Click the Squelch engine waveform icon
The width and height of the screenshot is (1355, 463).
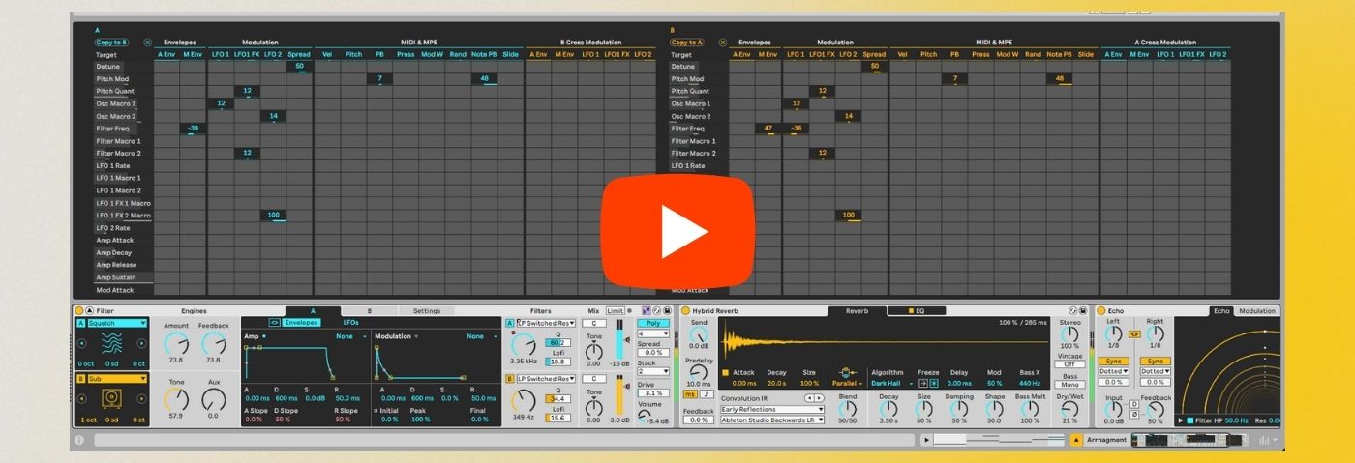(112, 342)
